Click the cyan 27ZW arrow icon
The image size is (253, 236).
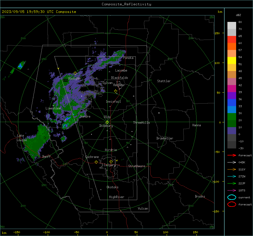pyautogui.click(x=232, y=177)
